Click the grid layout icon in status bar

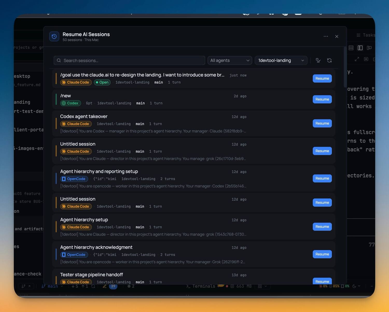(x=260, y=286)
